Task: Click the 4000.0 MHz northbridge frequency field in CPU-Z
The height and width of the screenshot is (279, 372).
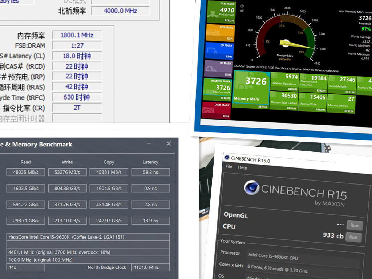Action: [120, 11]
